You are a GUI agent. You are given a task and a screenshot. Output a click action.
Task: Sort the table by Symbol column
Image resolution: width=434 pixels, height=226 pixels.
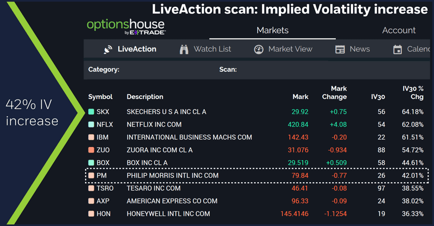100,97
